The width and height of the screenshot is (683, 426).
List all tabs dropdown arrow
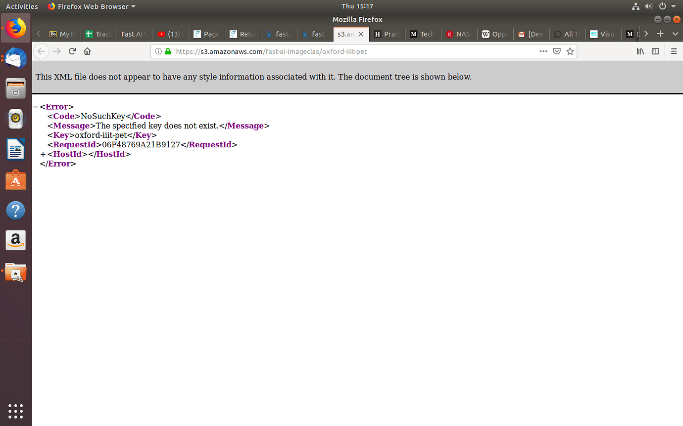(676, 34)
